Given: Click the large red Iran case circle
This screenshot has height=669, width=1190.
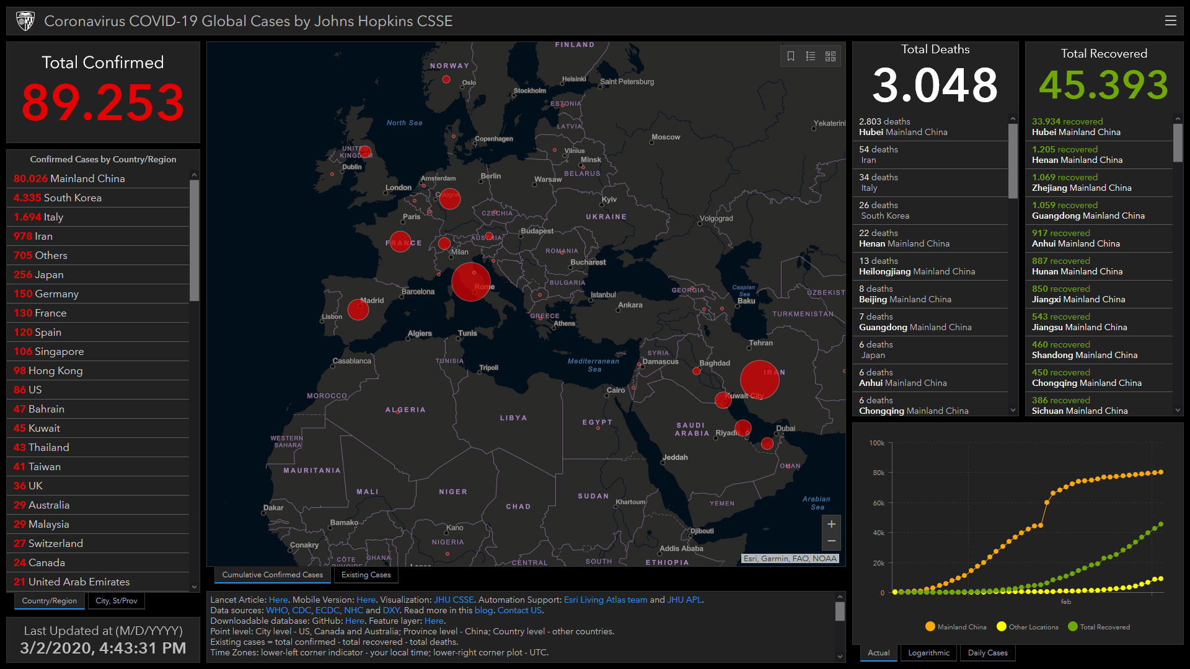Looking at the screenshot, I should [x=759, y=380].
